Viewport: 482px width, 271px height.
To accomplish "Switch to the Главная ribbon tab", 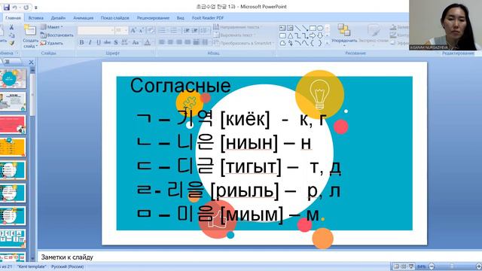I will click(14, 18).
